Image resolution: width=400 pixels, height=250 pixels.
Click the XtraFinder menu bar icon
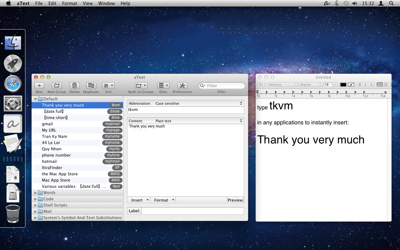[337, 3]
